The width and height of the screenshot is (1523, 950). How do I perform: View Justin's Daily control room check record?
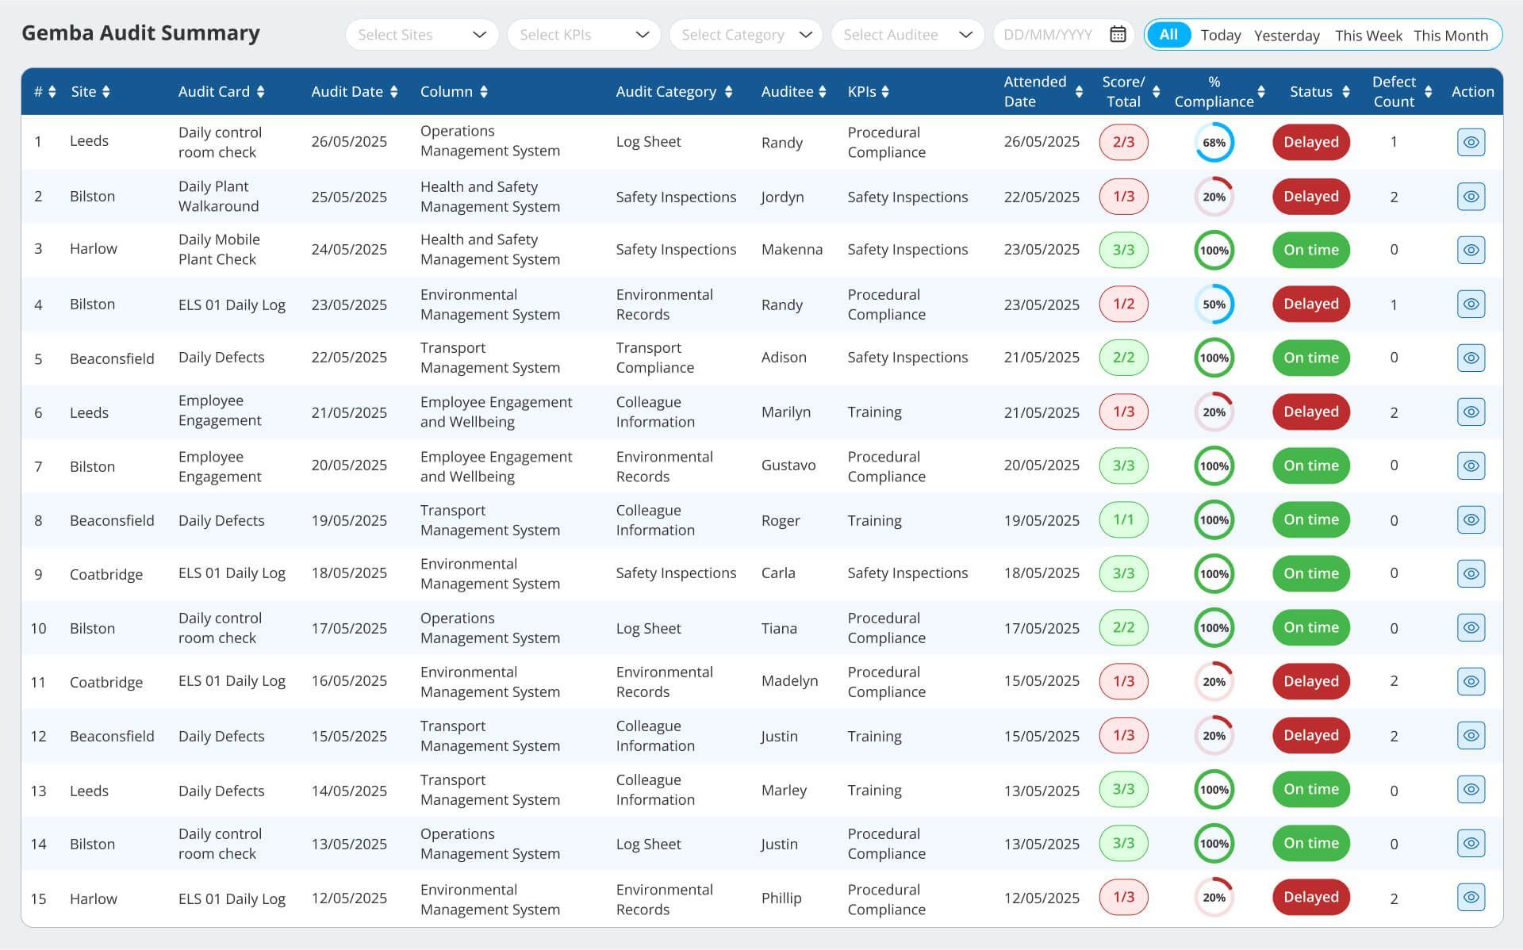coord(1471,843)
